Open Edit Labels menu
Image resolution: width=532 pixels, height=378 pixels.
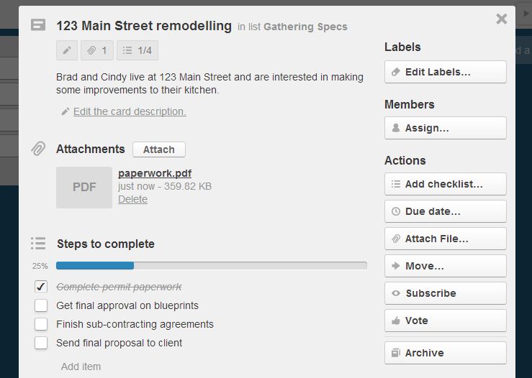tap(445, 72)
